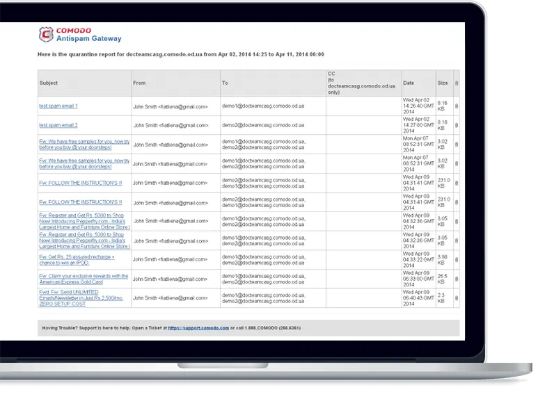The height and width of the screenshot is (417, 545).
Task: Open the "test spam email 1" message
Action: pyautogui.click(x=58, y=106)
